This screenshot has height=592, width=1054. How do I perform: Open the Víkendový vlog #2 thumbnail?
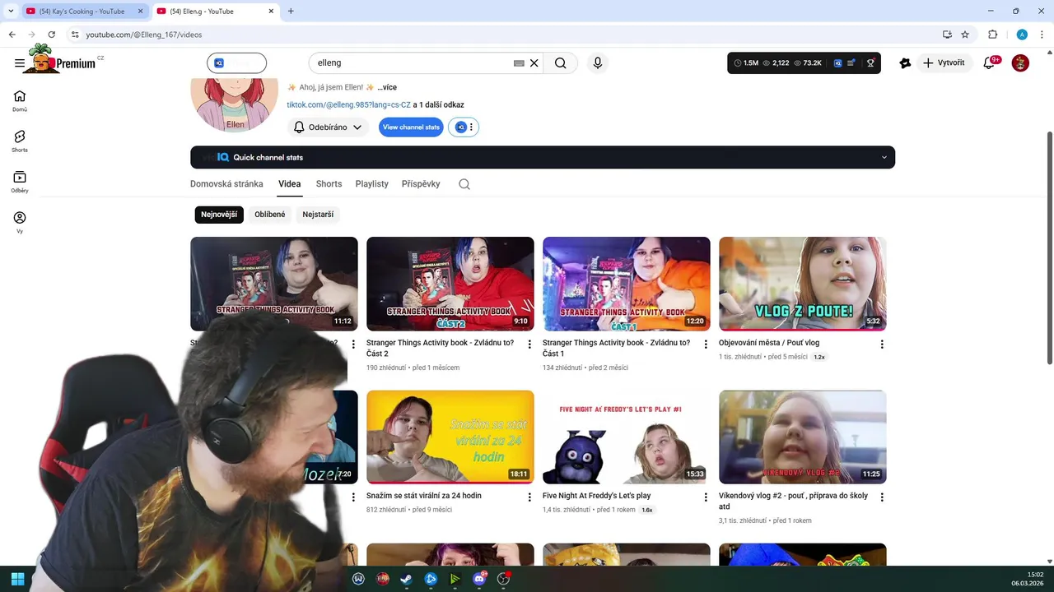(x=802, y=437)
